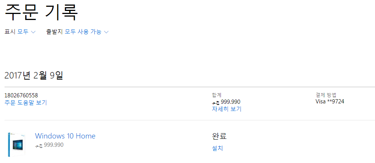Click the Visa **9724 payment text
Screen dimensions: 375x163
tap(330, 101)
